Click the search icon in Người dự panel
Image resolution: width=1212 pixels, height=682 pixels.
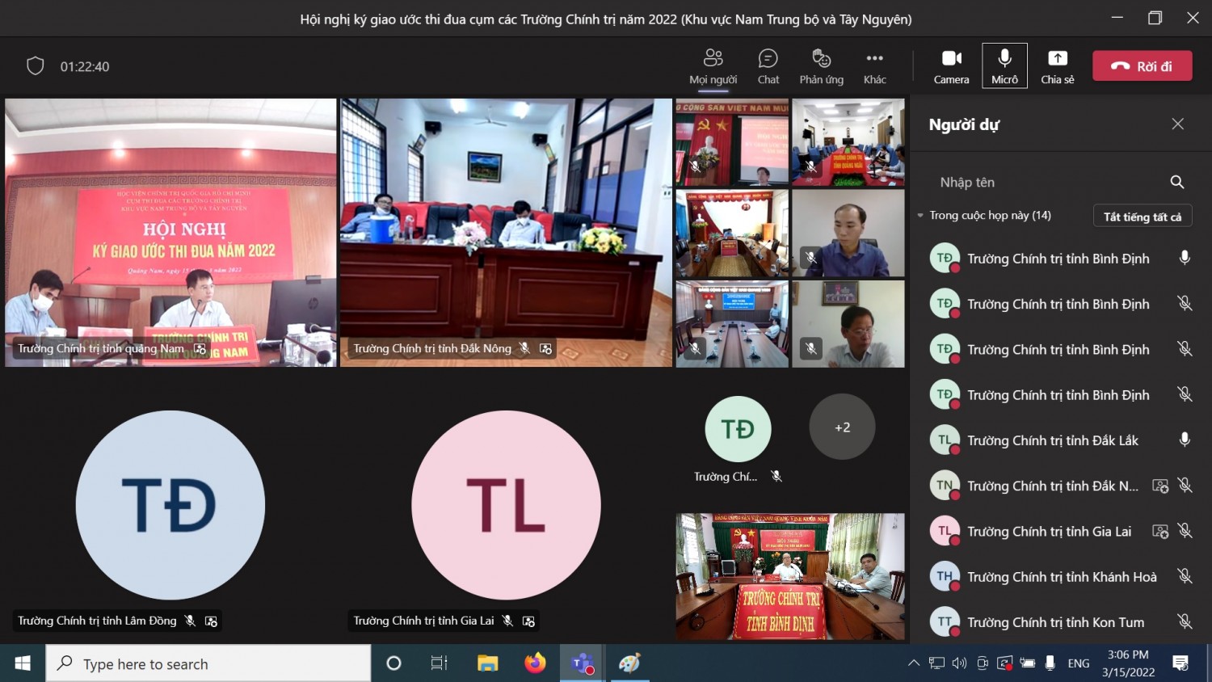click(1176, 182)
